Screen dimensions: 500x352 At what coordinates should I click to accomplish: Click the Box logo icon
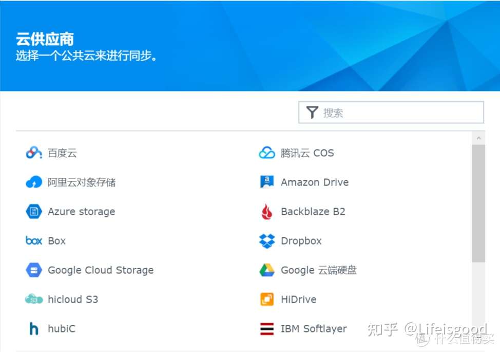tap(34, 240)
